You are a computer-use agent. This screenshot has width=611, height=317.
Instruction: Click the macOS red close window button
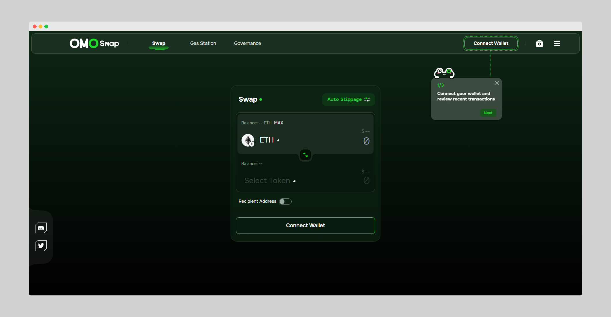[35, 26]
